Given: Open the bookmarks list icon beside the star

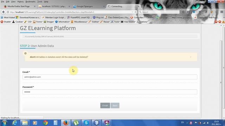Looking at the screenshot, I should pyautogui.click(x=188, y=12).
